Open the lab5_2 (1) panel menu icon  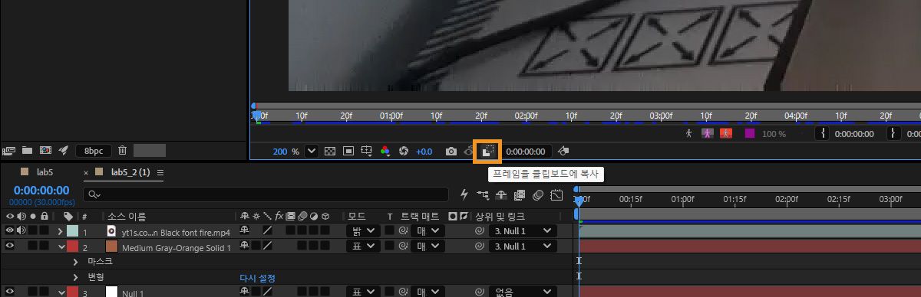(x=160, y=173)
